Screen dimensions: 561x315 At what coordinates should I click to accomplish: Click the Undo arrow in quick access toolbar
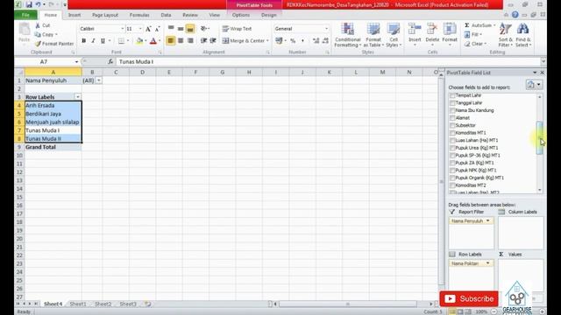[x=38, y=4]
